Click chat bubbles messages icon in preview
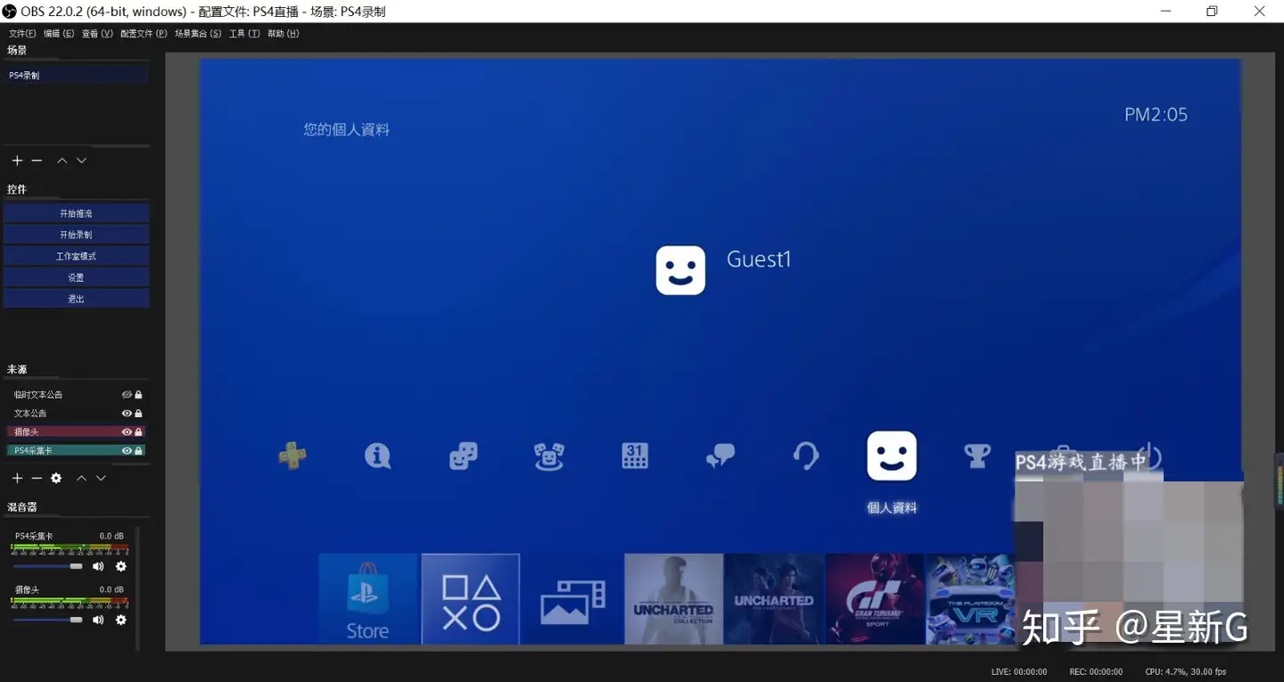This screenshot has height=682, width=1284. tap(720, 456)
